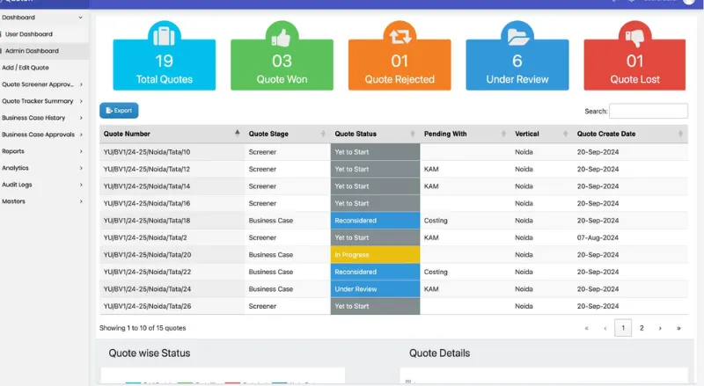Jump to last page arrow
Screen dimensions: 704x386
click(x=678, y=328)
